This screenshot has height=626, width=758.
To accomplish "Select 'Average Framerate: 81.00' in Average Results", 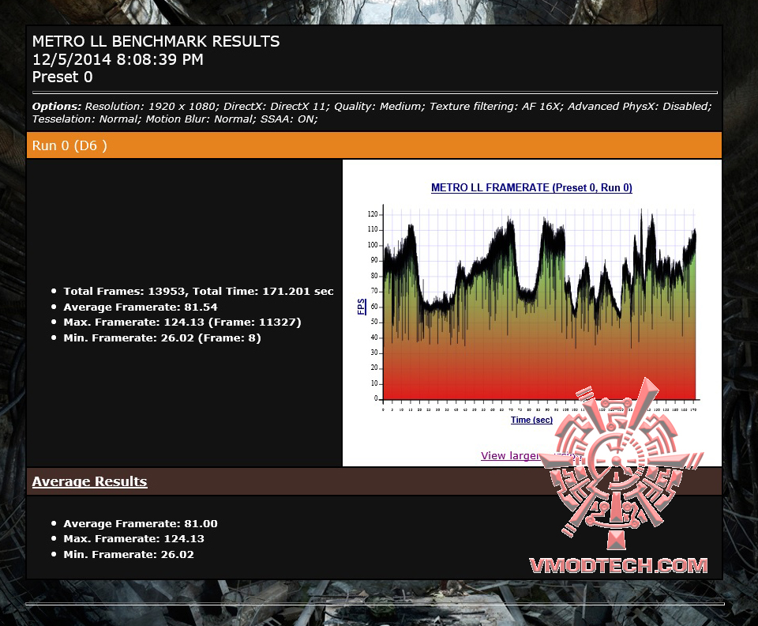I will click(141, 523).
